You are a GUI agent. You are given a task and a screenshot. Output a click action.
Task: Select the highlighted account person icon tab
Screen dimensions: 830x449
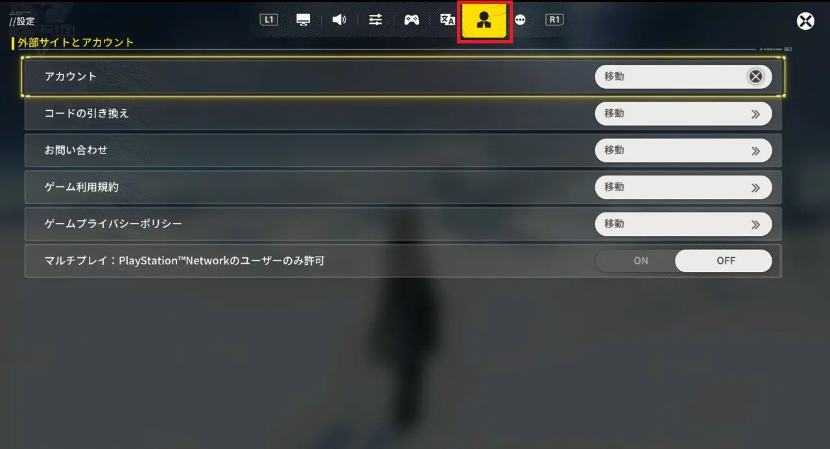tap(484, 21)
